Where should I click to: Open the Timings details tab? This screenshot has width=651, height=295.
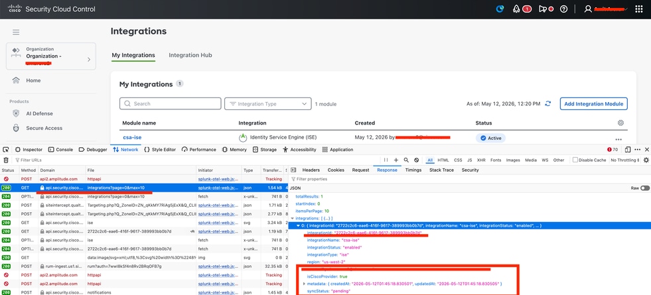[x=413, y=170]
